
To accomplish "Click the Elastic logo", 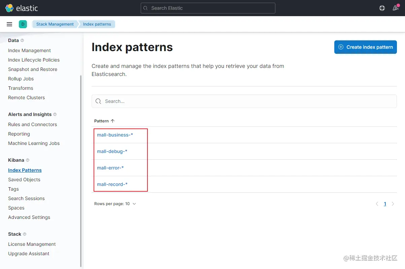I will [x=22, y=8].
